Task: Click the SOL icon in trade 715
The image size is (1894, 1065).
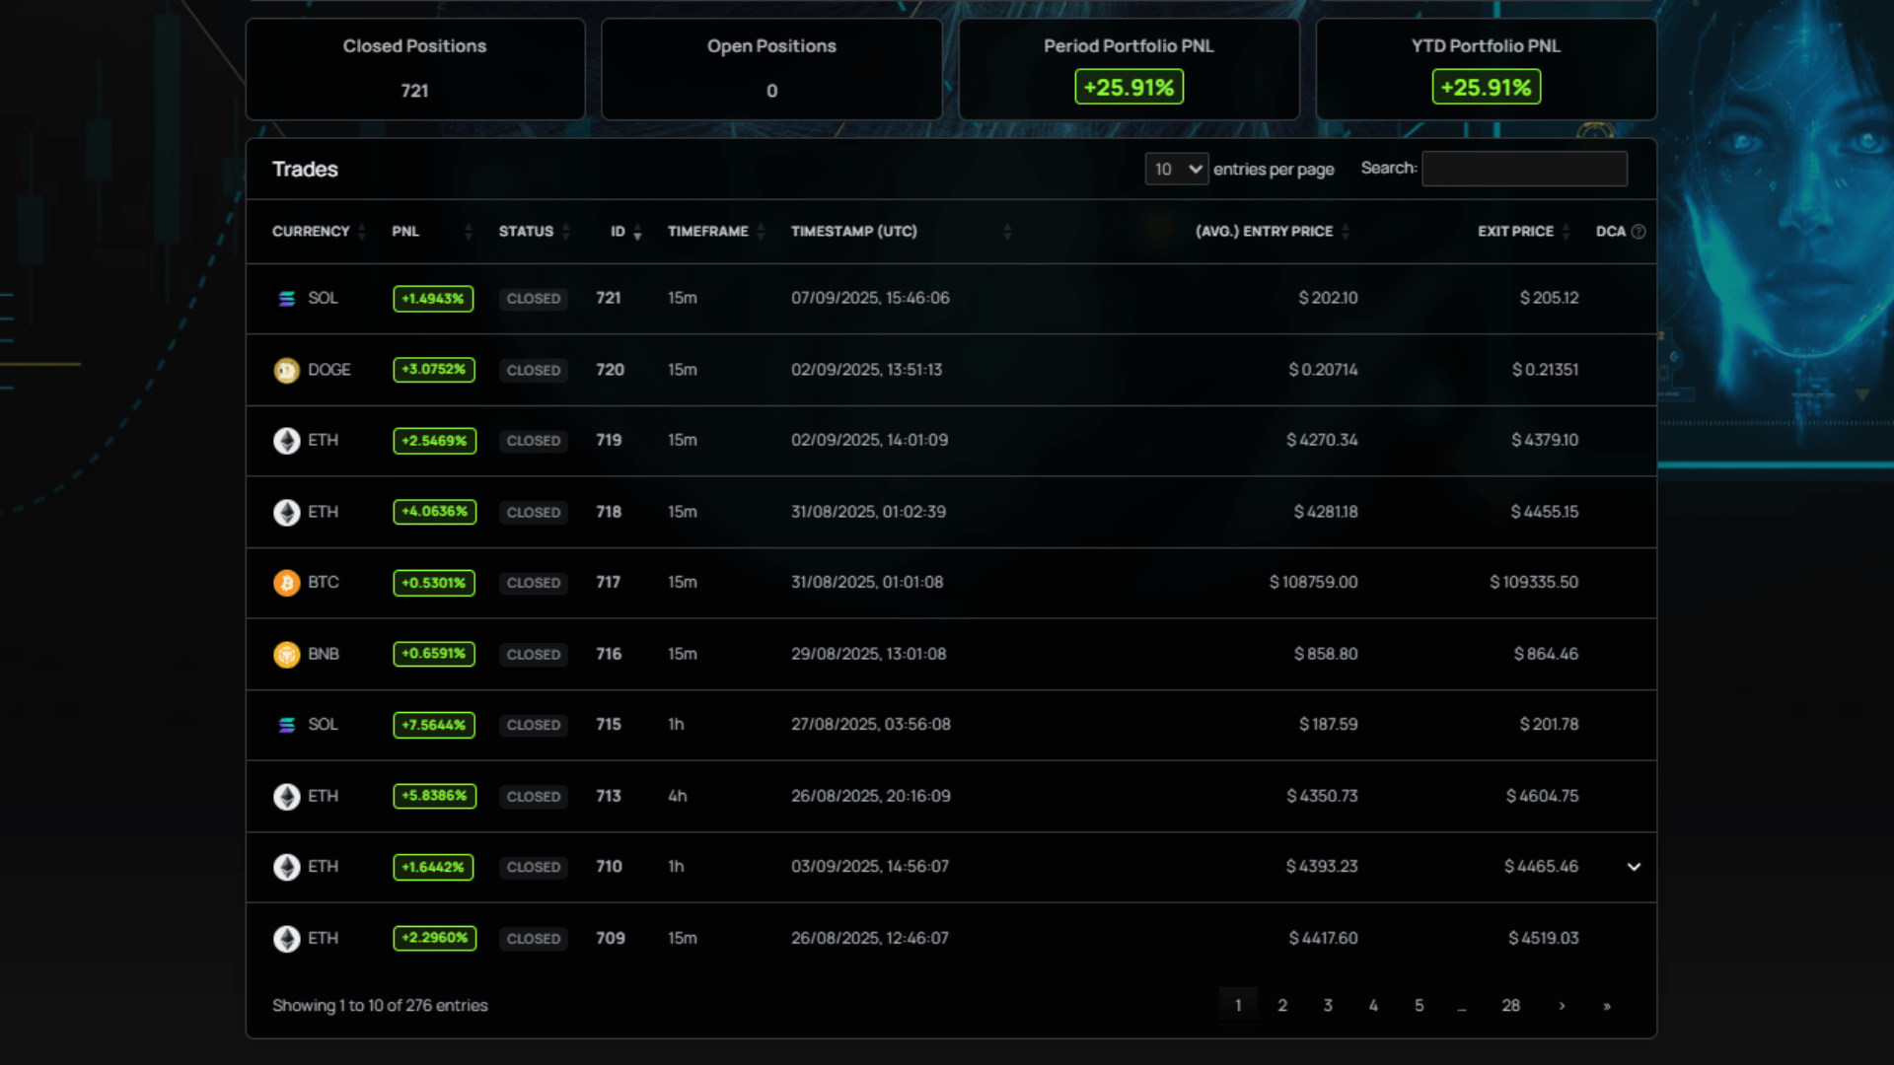Action: (x=287, y=725)
